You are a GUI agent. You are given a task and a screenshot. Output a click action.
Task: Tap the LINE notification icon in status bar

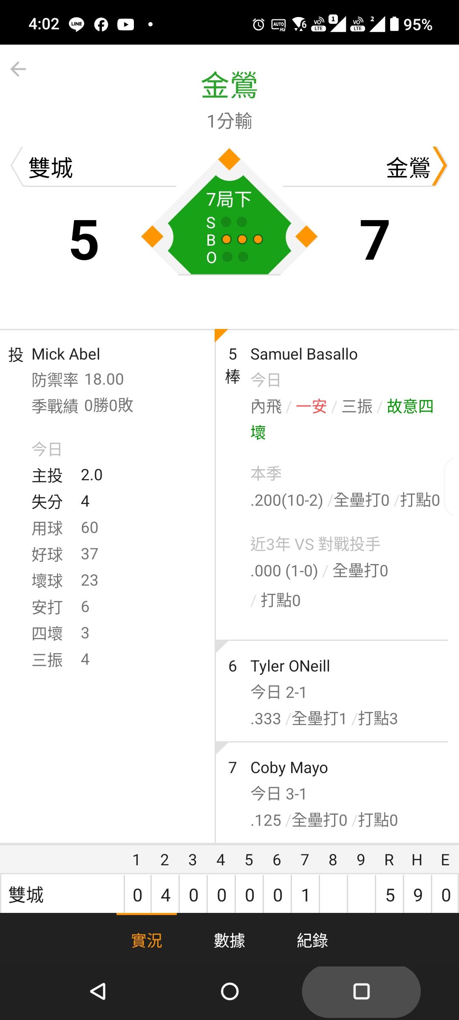coord(76,24)
